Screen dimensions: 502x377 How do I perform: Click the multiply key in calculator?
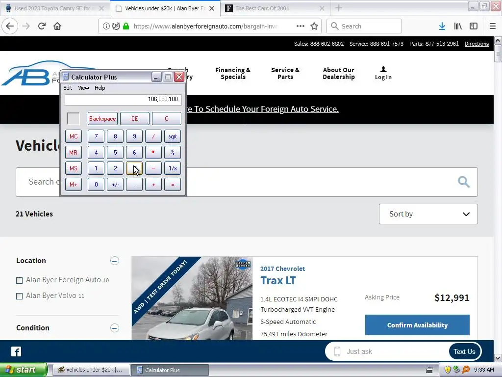pyautogui.click(x=153, y=152)
